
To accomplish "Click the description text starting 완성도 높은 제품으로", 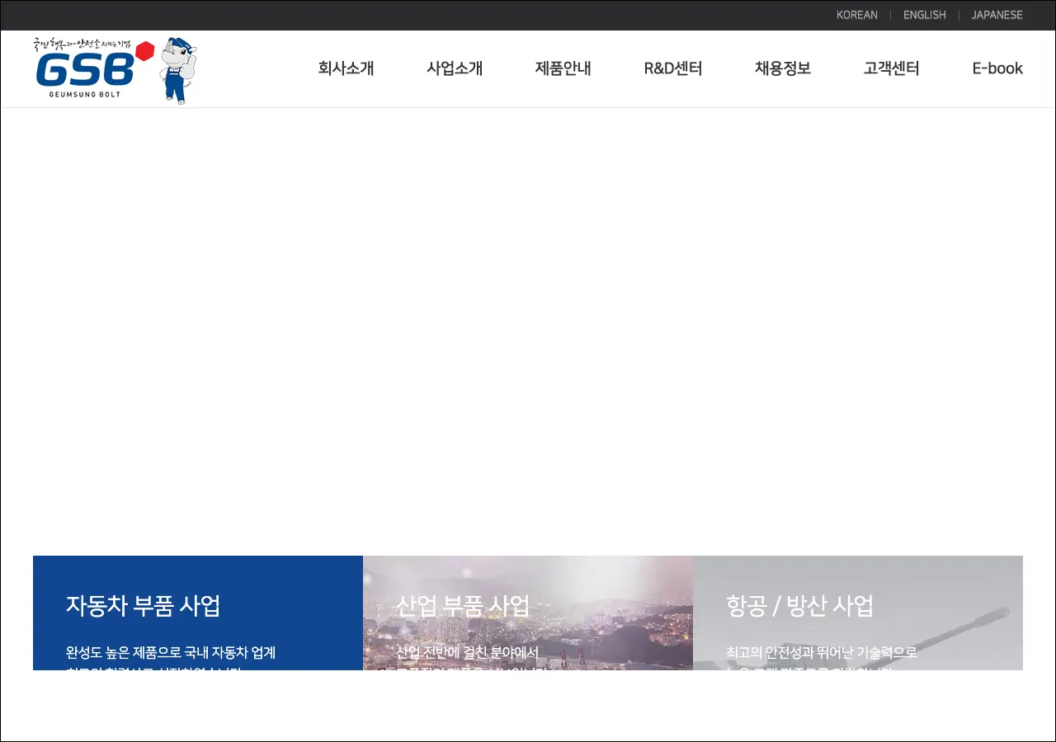I will tap(171, 653).
